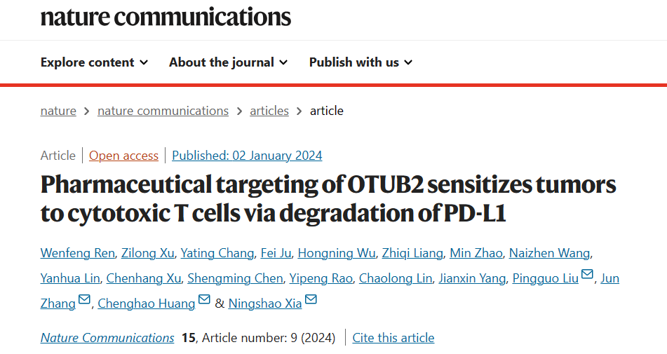Click on author Naizhen Wang
667x354 pixels.
(x=550, y=253)
